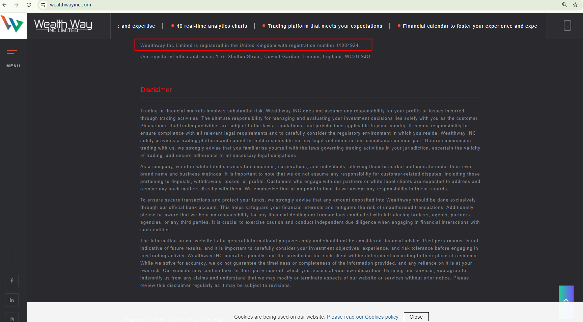Click the MENU label in the sidebar
Screen dimensions: 583x322
click(13, 66)
